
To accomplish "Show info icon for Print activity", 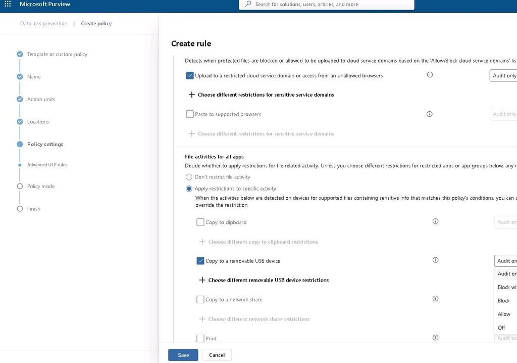I will [435, 338].
